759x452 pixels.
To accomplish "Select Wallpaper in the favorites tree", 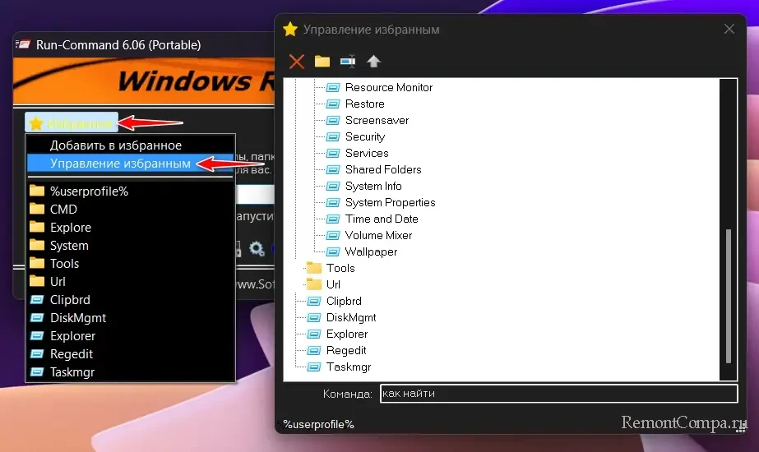I will [x=371, y=251].
